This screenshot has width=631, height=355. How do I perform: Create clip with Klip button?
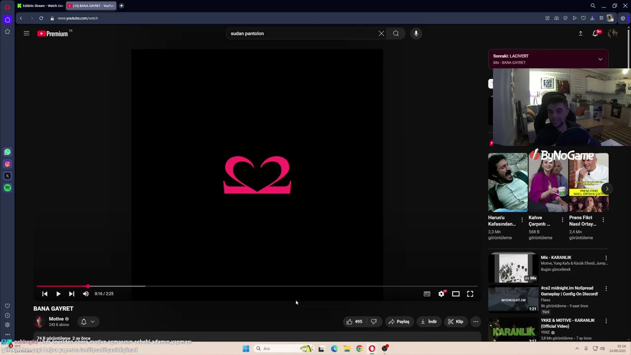click(456, 321)
